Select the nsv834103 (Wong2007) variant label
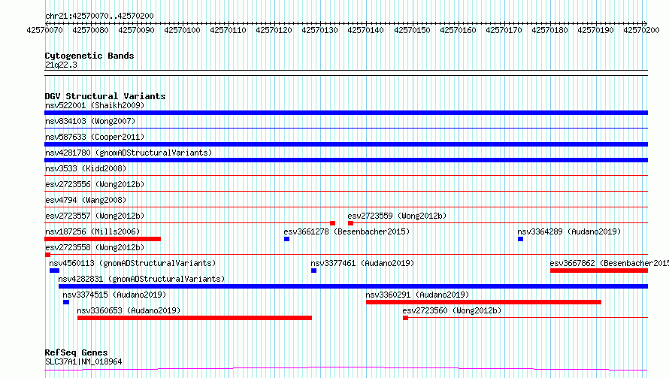 90,121
